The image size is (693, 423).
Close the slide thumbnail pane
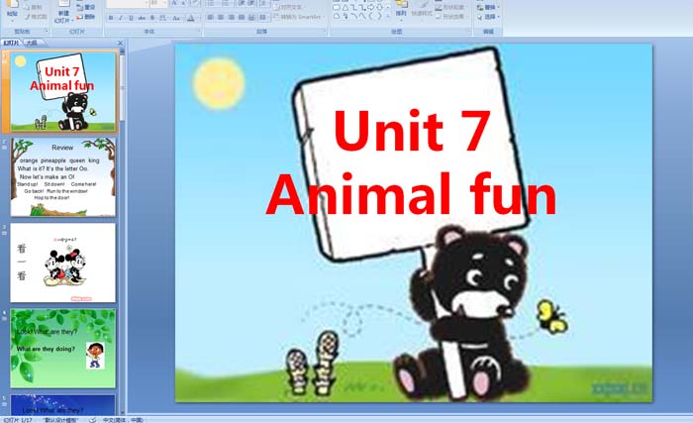coord(120,43)
